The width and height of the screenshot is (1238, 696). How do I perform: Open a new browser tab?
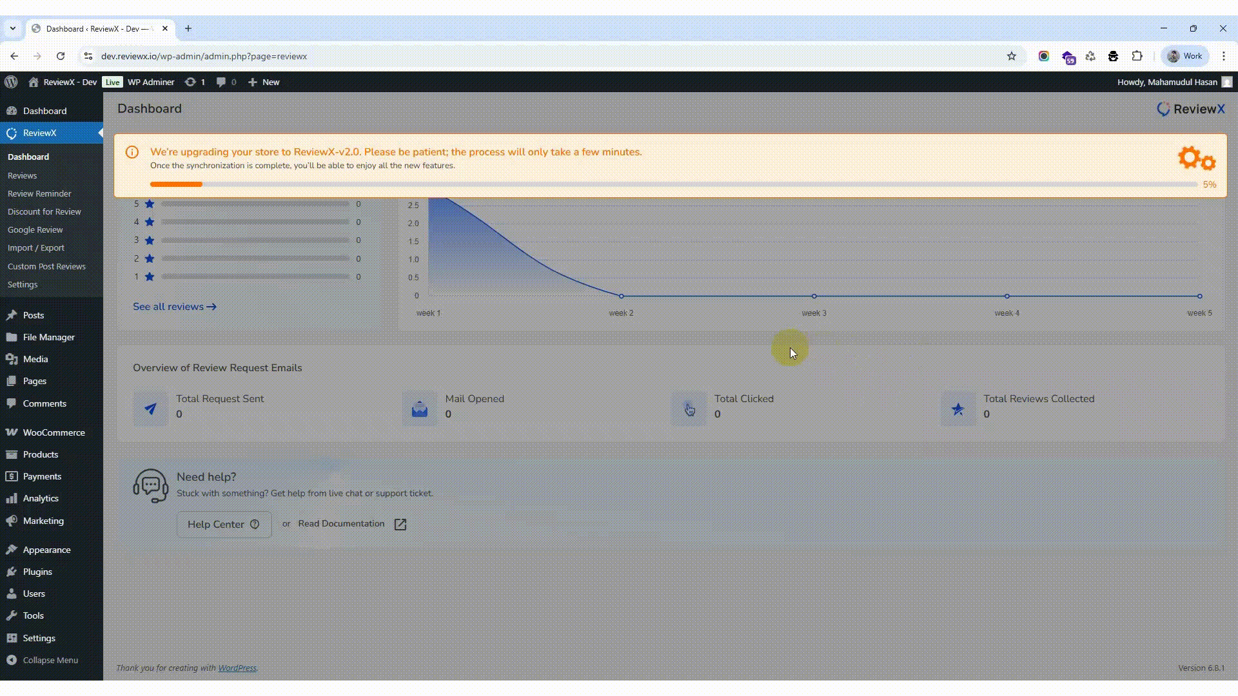click(188, 28)
